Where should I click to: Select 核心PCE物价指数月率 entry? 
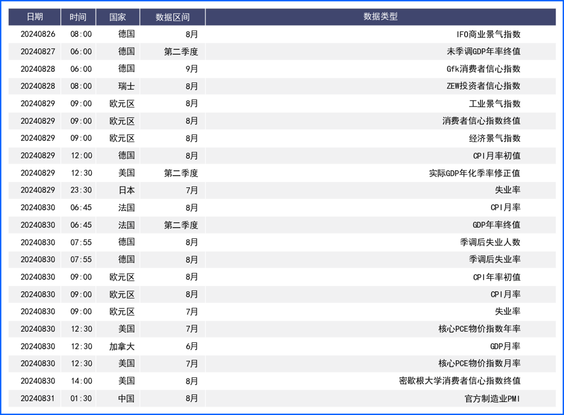(479, 363)
